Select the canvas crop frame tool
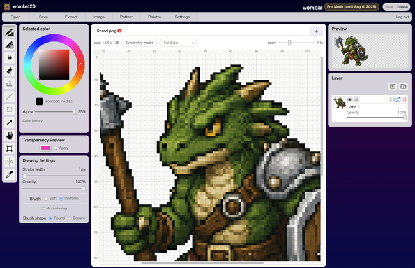 click(10, 148)
